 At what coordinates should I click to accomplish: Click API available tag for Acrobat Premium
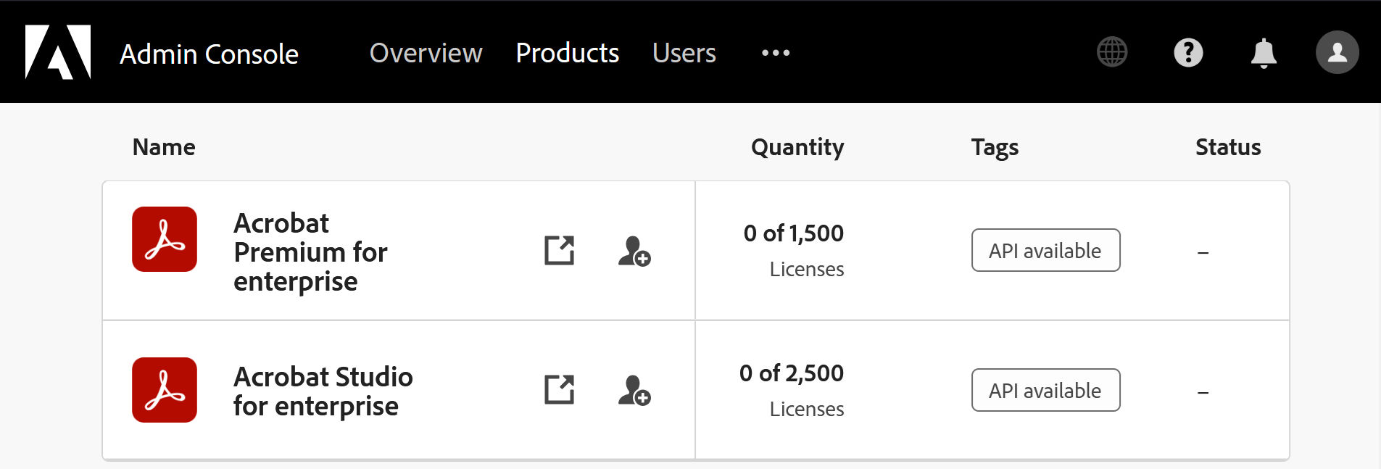tap(1045, 250)
